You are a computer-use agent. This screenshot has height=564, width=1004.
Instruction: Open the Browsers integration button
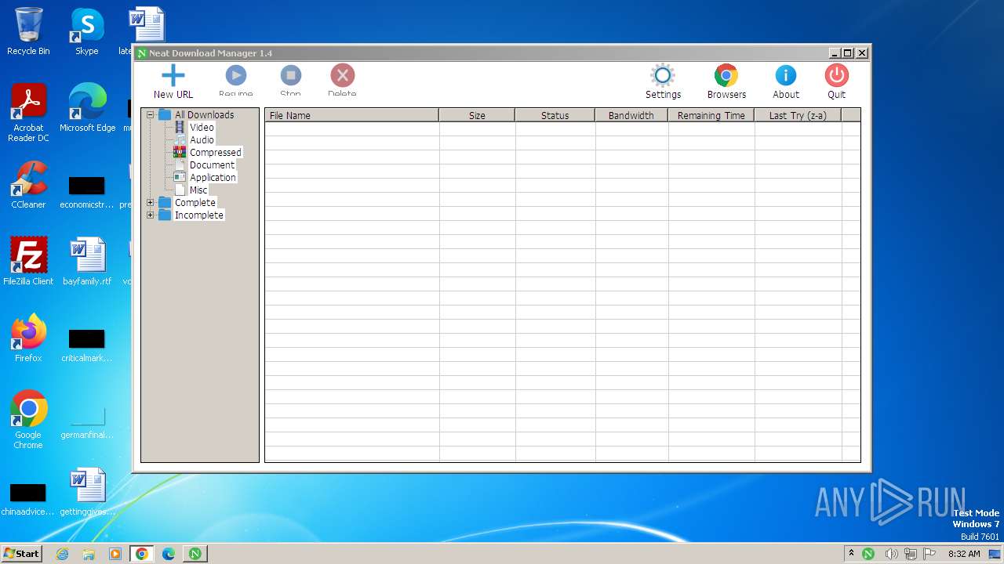pyautogui.click(x=726, y=82)
